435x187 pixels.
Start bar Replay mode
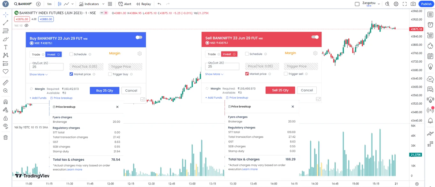click(144, 4)
